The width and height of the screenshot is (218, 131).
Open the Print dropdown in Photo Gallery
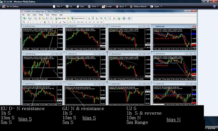[93, 6]
